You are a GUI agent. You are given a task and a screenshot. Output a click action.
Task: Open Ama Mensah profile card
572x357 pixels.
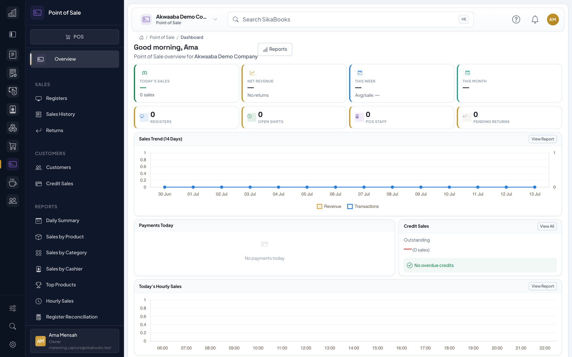pos(75,341)
